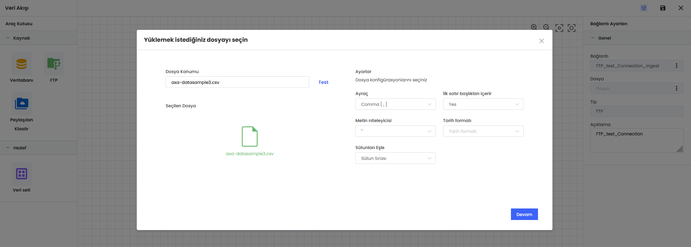This screenshot has height=247, width=691.
Task: Click the Dosya Konumu input field
Action: (x=237, y=82)
